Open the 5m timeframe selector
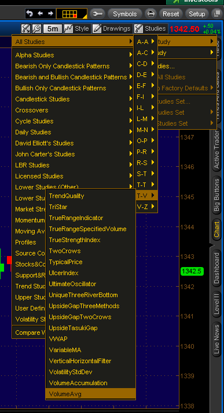This screenshot has width=224, height=413. [53, 28]
